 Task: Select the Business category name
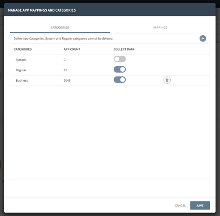22,80
